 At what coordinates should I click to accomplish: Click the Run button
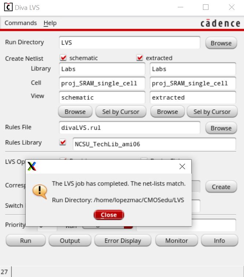tap(26, 240)
